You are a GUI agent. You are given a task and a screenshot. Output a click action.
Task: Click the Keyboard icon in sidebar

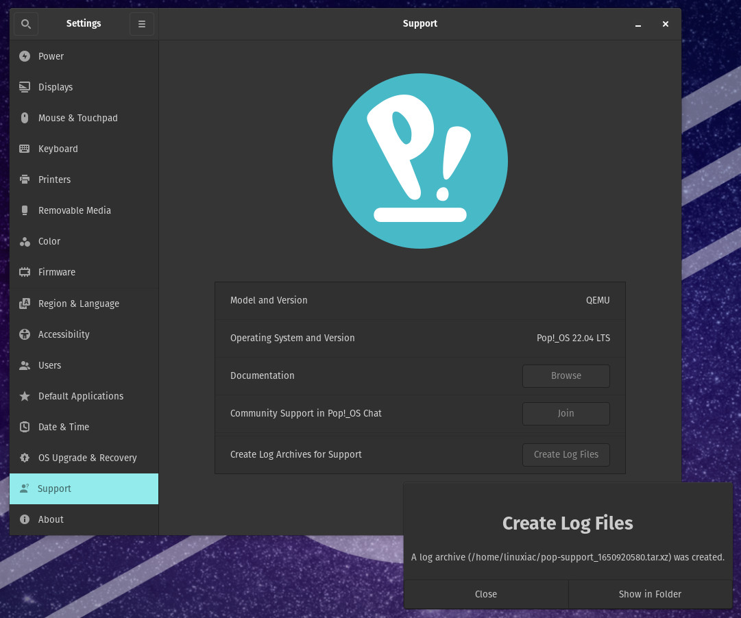click(x=25, y=149)
